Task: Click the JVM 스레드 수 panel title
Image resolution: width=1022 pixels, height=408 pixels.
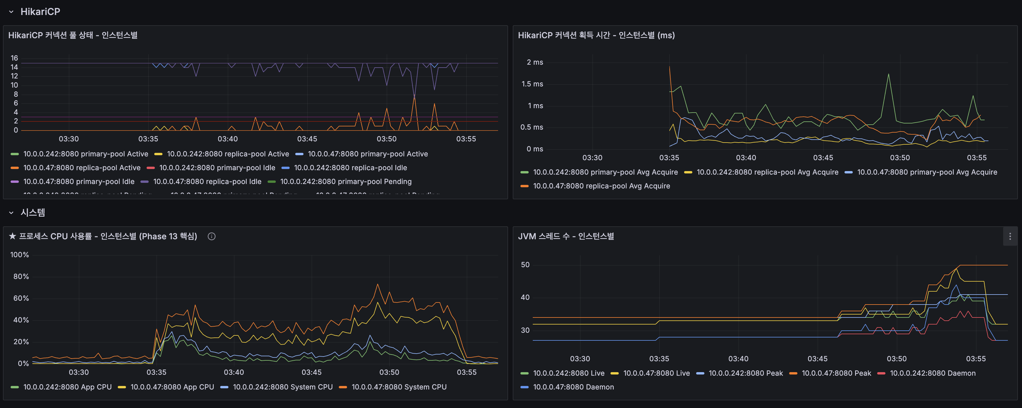Action: click(566, 236)
